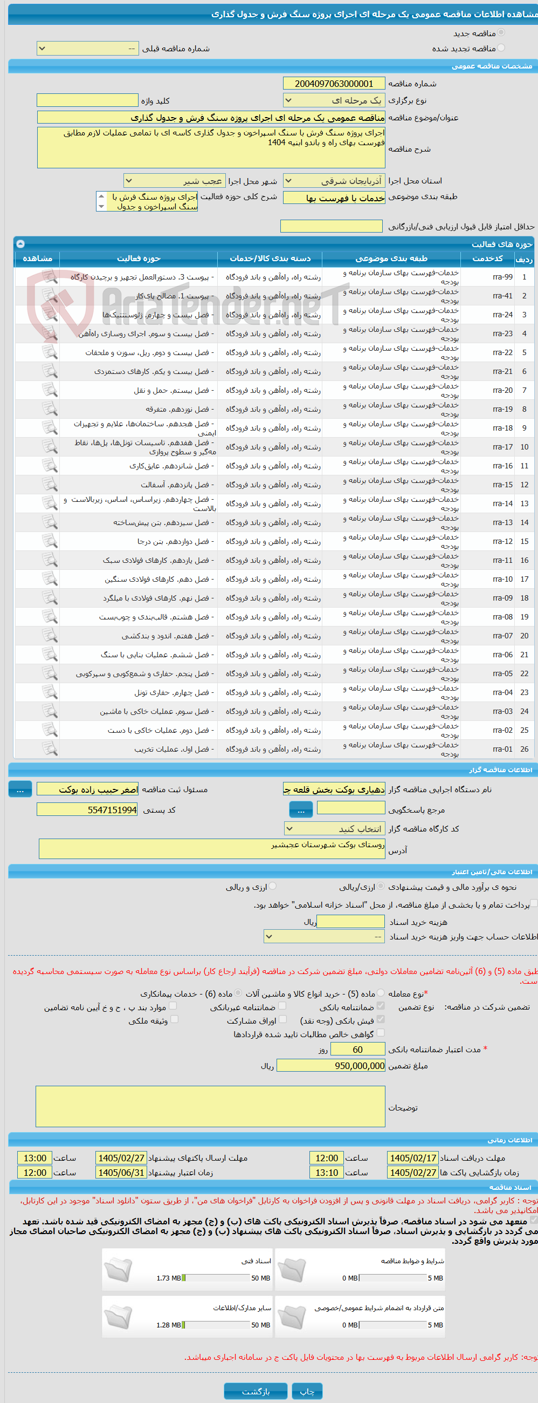
Task: Sort by کدخدمت column header
Action: click(487, 258)
